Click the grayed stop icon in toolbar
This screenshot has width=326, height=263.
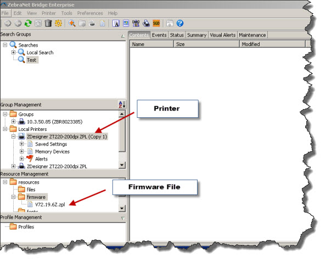click(x=38, y=23)
